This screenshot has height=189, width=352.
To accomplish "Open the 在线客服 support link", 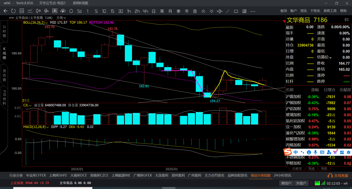I will (338, 176).
